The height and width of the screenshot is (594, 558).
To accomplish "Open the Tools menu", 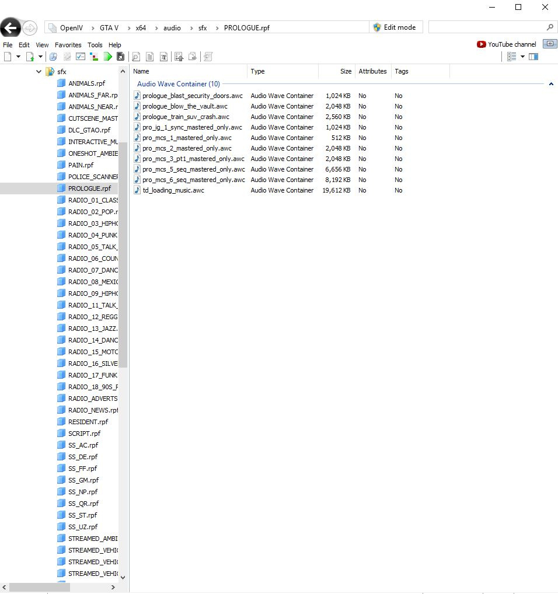I will 95,45.
